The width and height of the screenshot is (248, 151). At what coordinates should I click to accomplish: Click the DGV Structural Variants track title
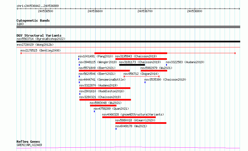[x=39, y=35]
